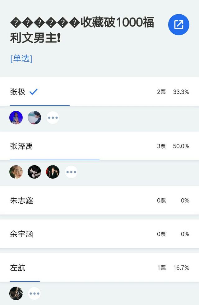Screen dimensions: 199x305
Task: Choose 张泽禹 as your vote
Action: 21,146
